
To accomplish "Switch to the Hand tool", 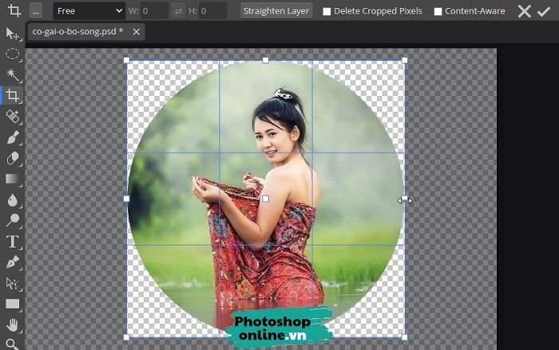I will click(x=13, y=324).
